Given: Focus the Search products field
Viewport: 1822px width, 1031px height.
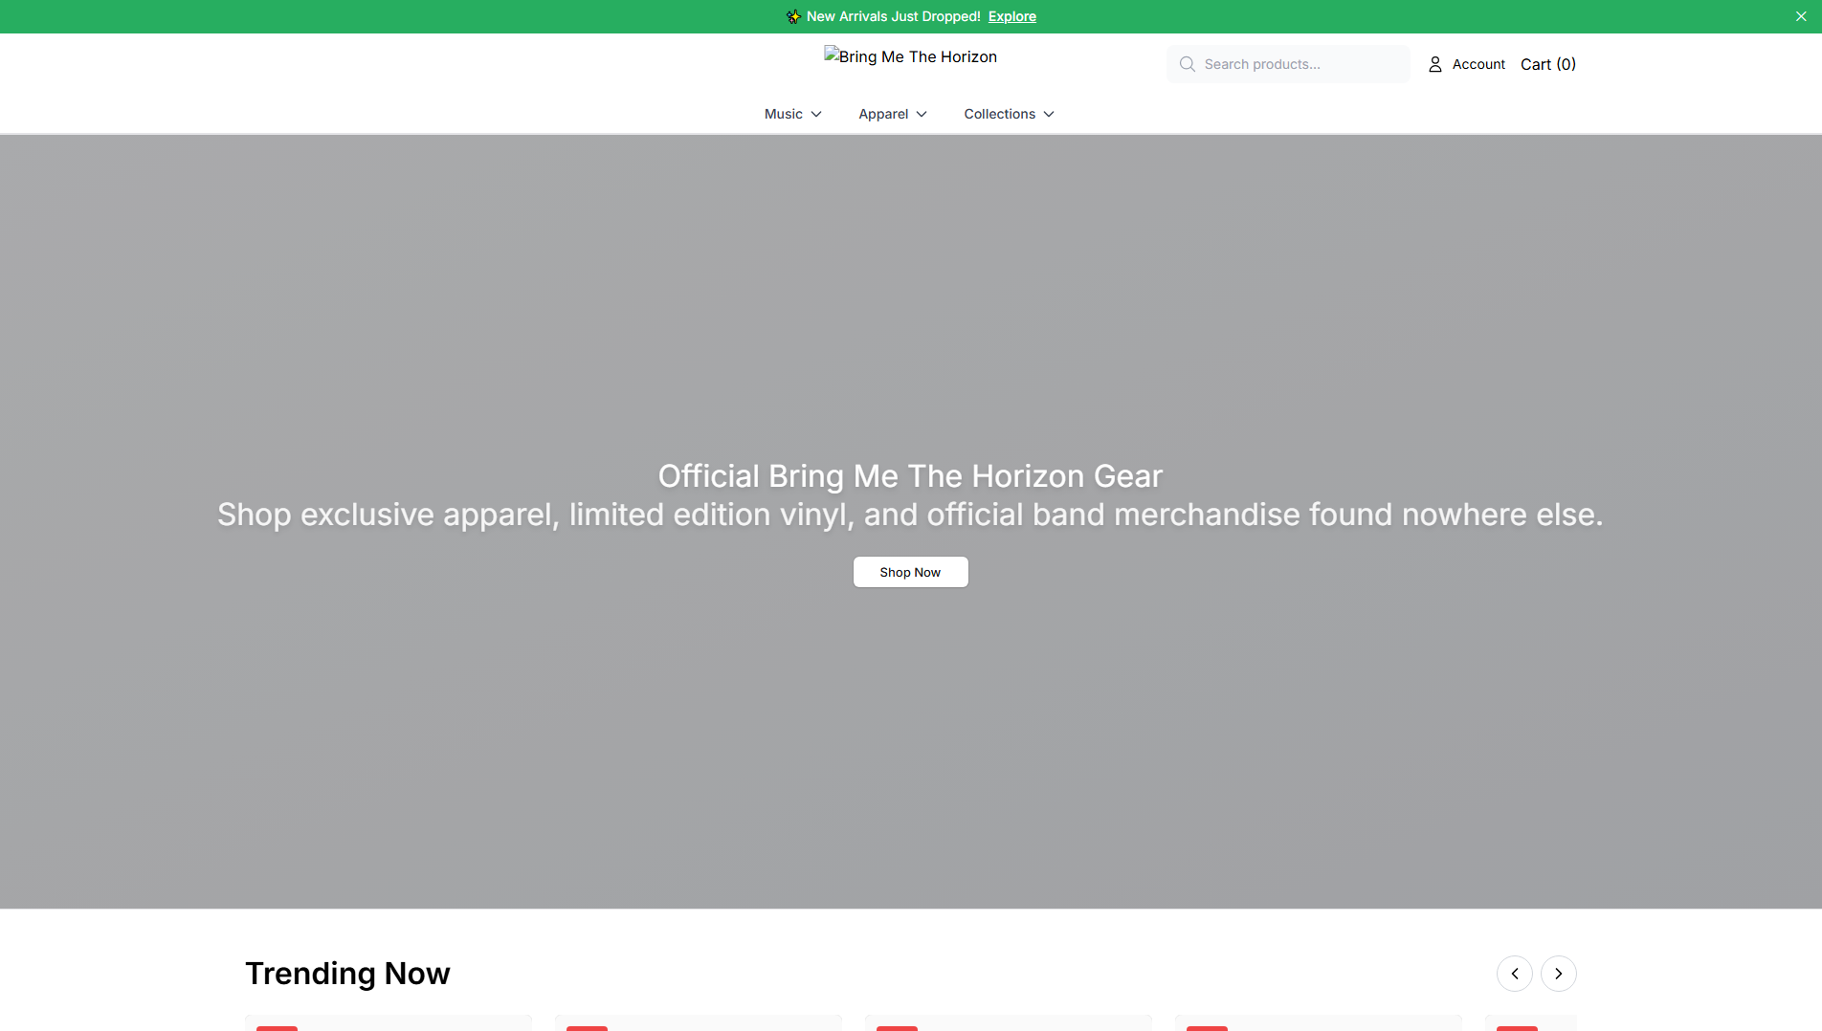Looking at the screenshot, I should (x=1288, y=64).
